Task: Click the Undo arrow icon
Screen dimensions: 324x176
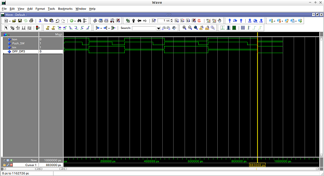Action: tap(58, 21)
